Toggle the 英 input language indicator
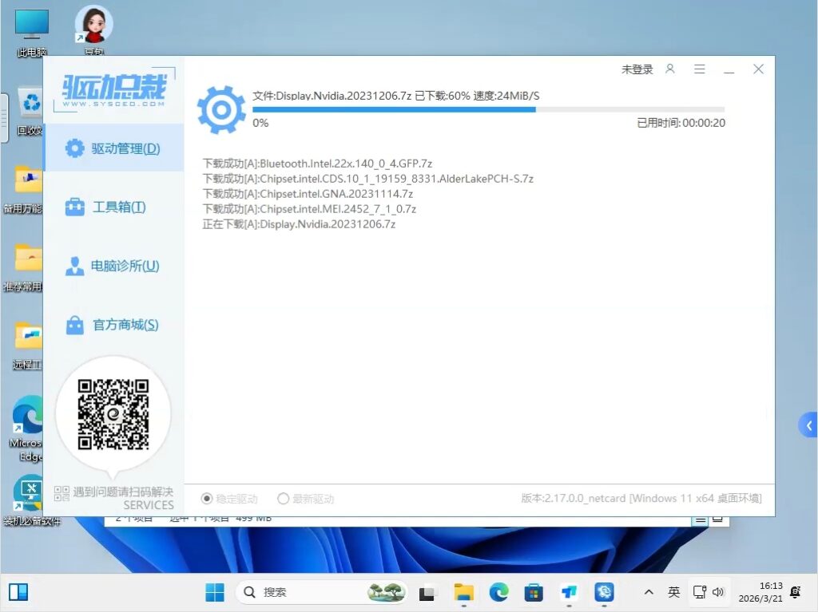 point(673,592)
